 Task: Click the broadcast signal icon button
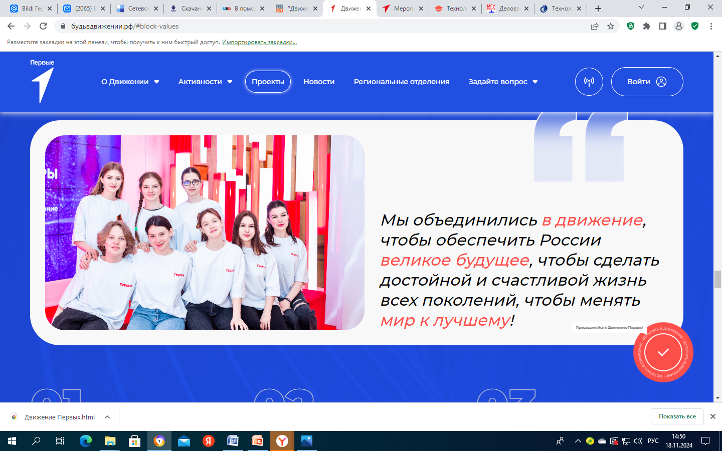pyautogui.click(x=589, y=82)
